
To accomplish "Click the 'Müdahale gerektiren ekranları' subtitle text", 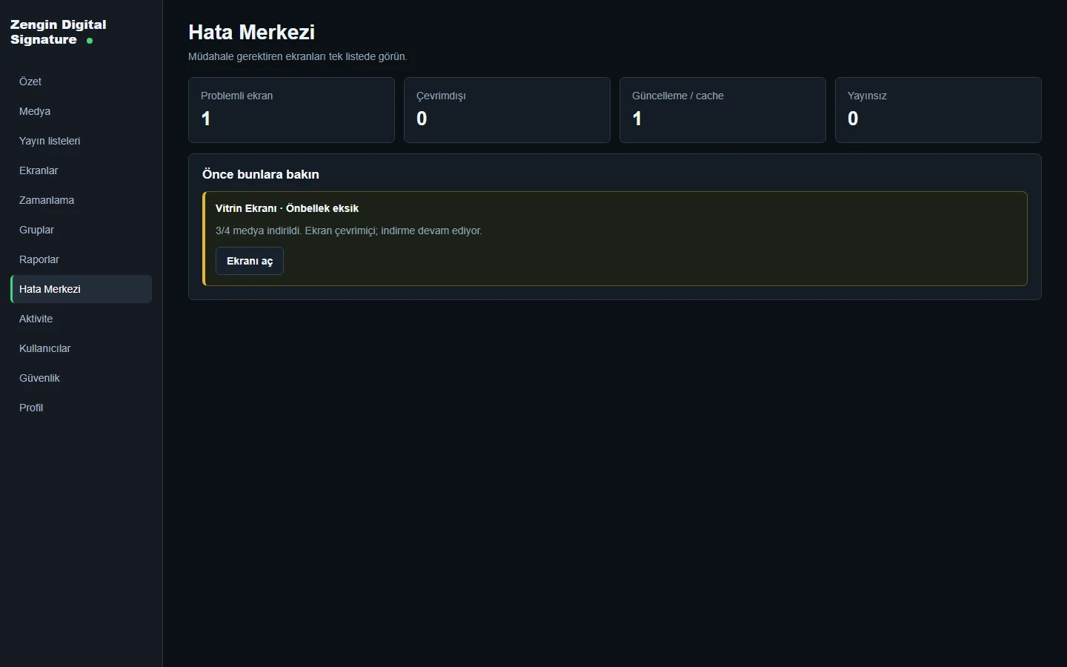I will (298, 56).
